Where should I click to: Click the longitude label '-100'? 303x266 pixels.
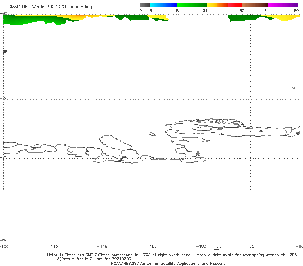(201, 246)
